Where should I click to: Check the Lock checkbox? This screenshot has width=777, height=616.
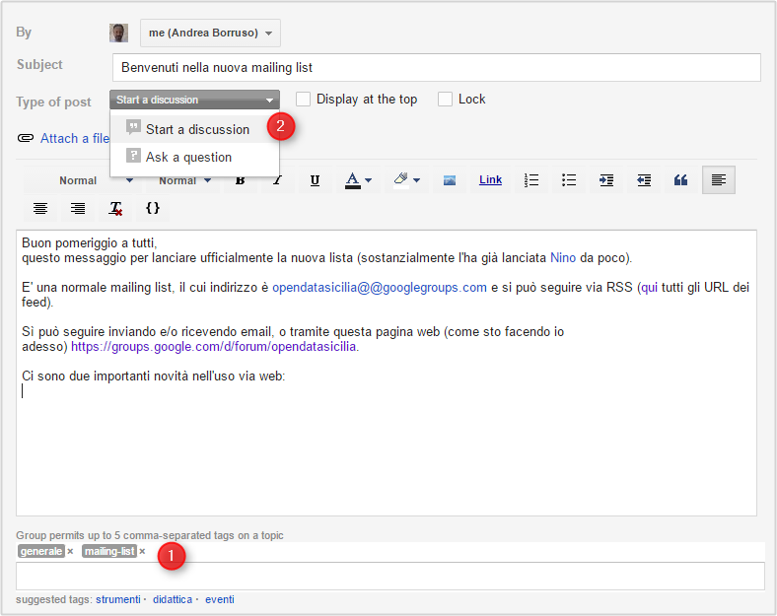tap(446, 100)
